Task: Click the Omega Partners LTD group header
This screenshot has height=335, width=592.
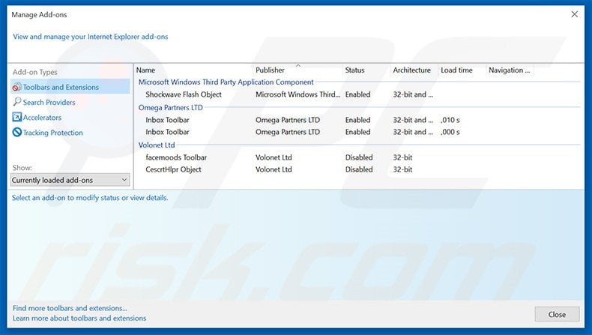Action: click(x=170, y=107)
